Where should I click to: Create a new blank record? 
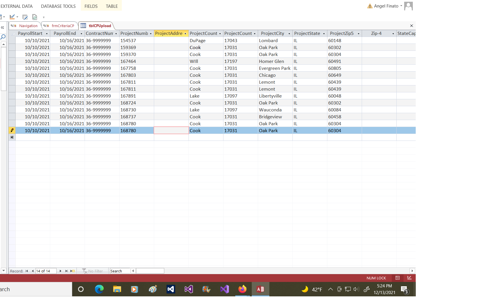tap(73, 271)
